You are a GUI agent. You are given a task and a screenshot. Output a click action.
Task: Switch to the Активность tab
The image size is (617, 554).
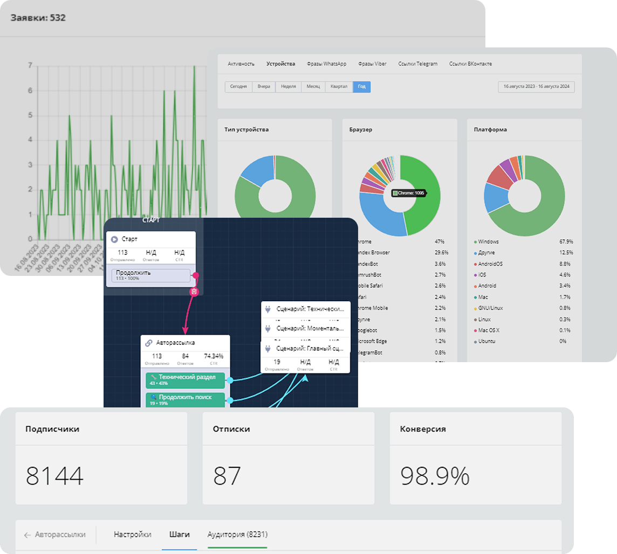coord(241,64)
